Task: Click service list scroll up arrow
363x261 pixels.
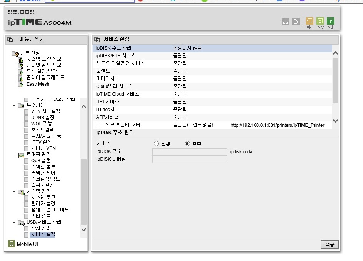Action: (335, 53)
